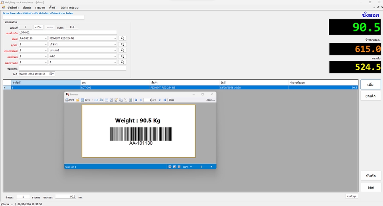Expand the Save format arrow

(93, 100)
